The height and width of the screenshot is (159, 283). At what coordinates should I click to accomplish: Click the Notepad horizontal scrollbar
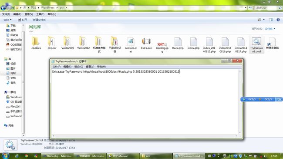click(x=145, y=135)
